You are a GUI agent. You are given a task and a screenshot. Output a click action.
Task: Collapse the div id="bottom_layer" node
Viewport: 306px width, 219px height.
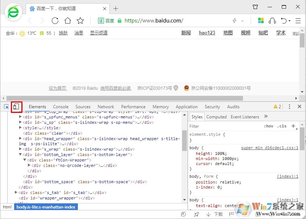pyautogui.click(x=20, y=155)
